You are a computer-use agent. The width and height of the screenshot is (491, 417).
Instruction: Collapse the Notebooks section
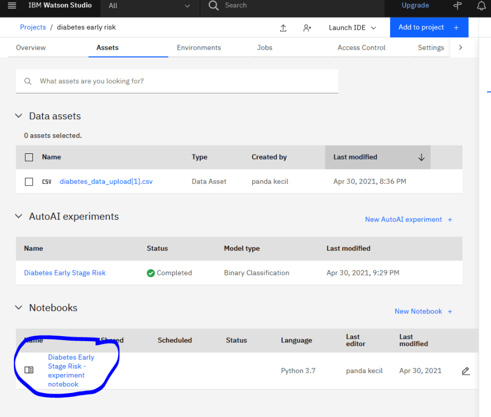(x=19, y=308)
